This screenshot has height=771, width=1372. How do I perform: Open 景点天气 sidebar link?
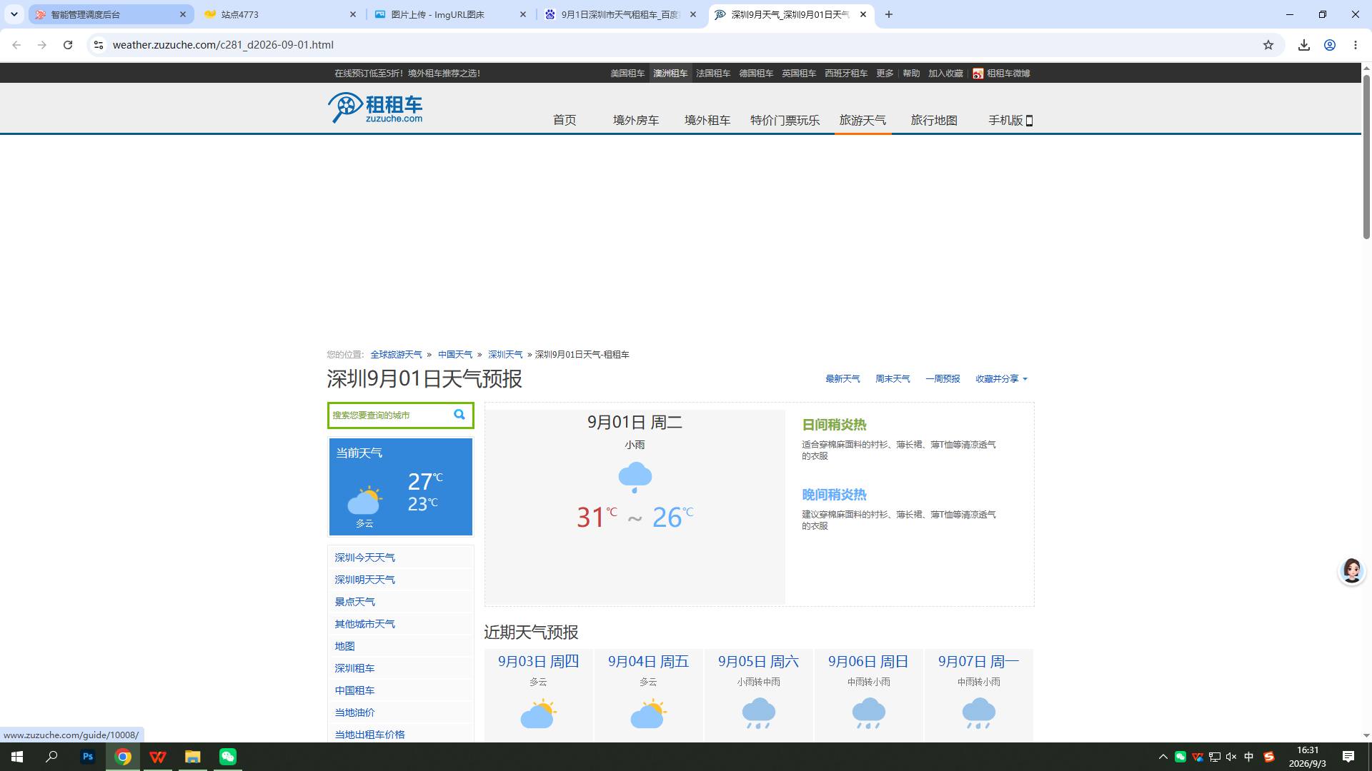(354, 602)
